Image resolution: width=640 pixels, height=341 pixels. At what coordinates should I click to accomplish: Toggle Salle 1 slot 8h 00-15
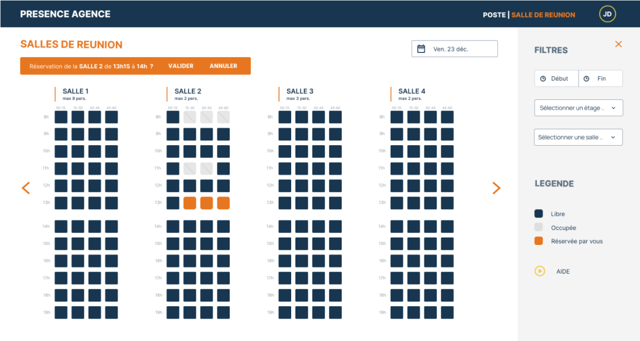click(61, 117)
